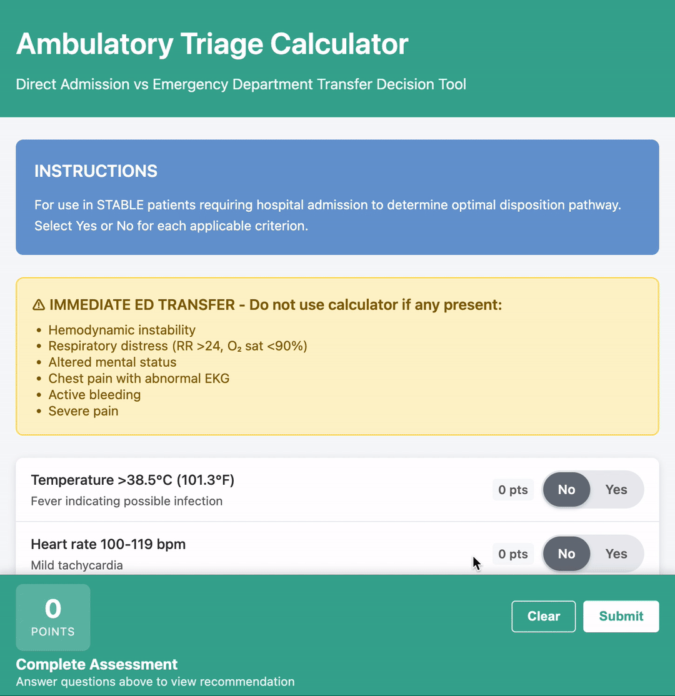Image resolution: width=675 pixels, height=696 pixels.
Task: Click the Complete Assessment status text
Action: (x=97, y=664)
